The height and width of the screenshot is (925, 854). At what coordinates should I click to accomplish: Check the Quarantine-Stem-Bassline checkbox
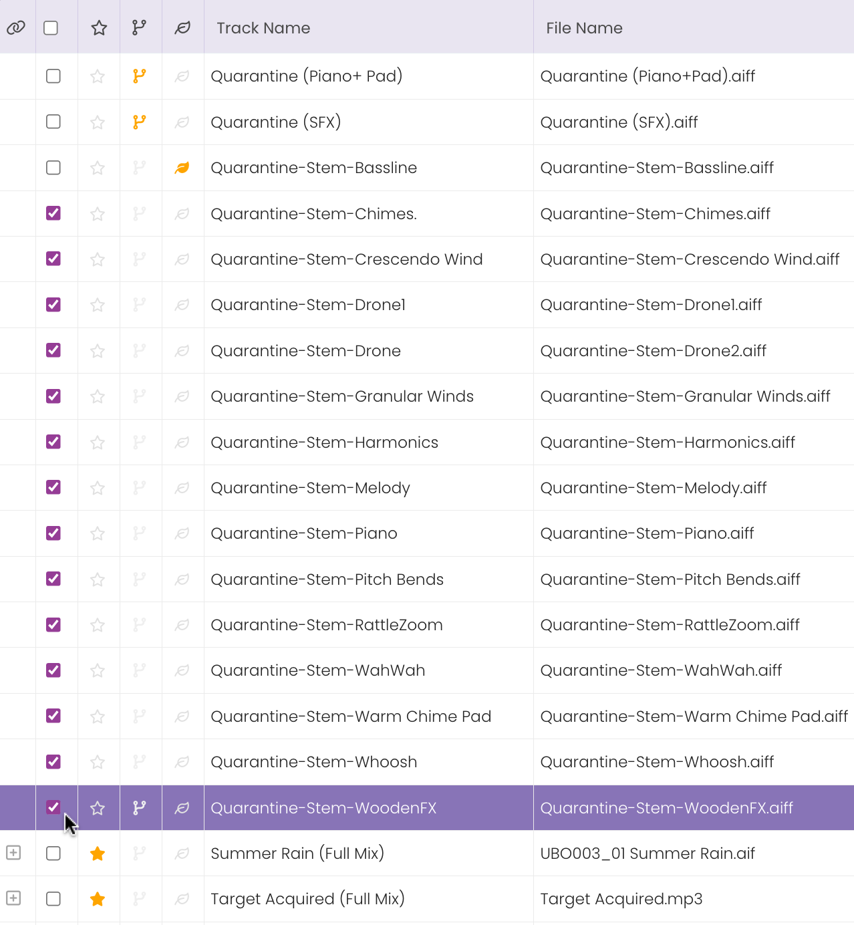point(53,168)
